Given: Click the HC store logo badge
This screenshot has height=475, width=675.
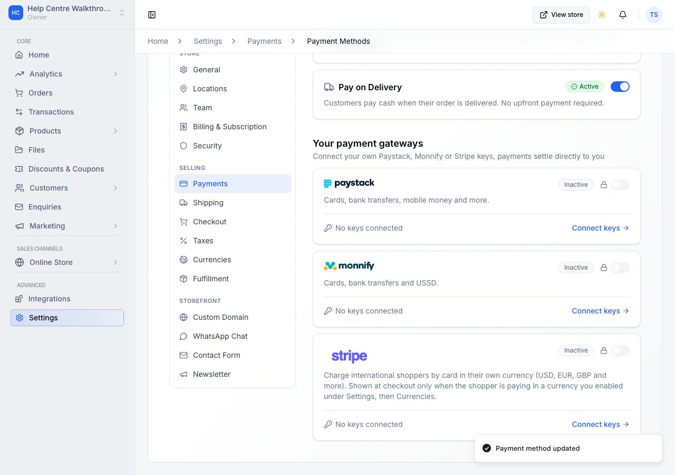Looking at the screenshot, I should tap(16, 13).
